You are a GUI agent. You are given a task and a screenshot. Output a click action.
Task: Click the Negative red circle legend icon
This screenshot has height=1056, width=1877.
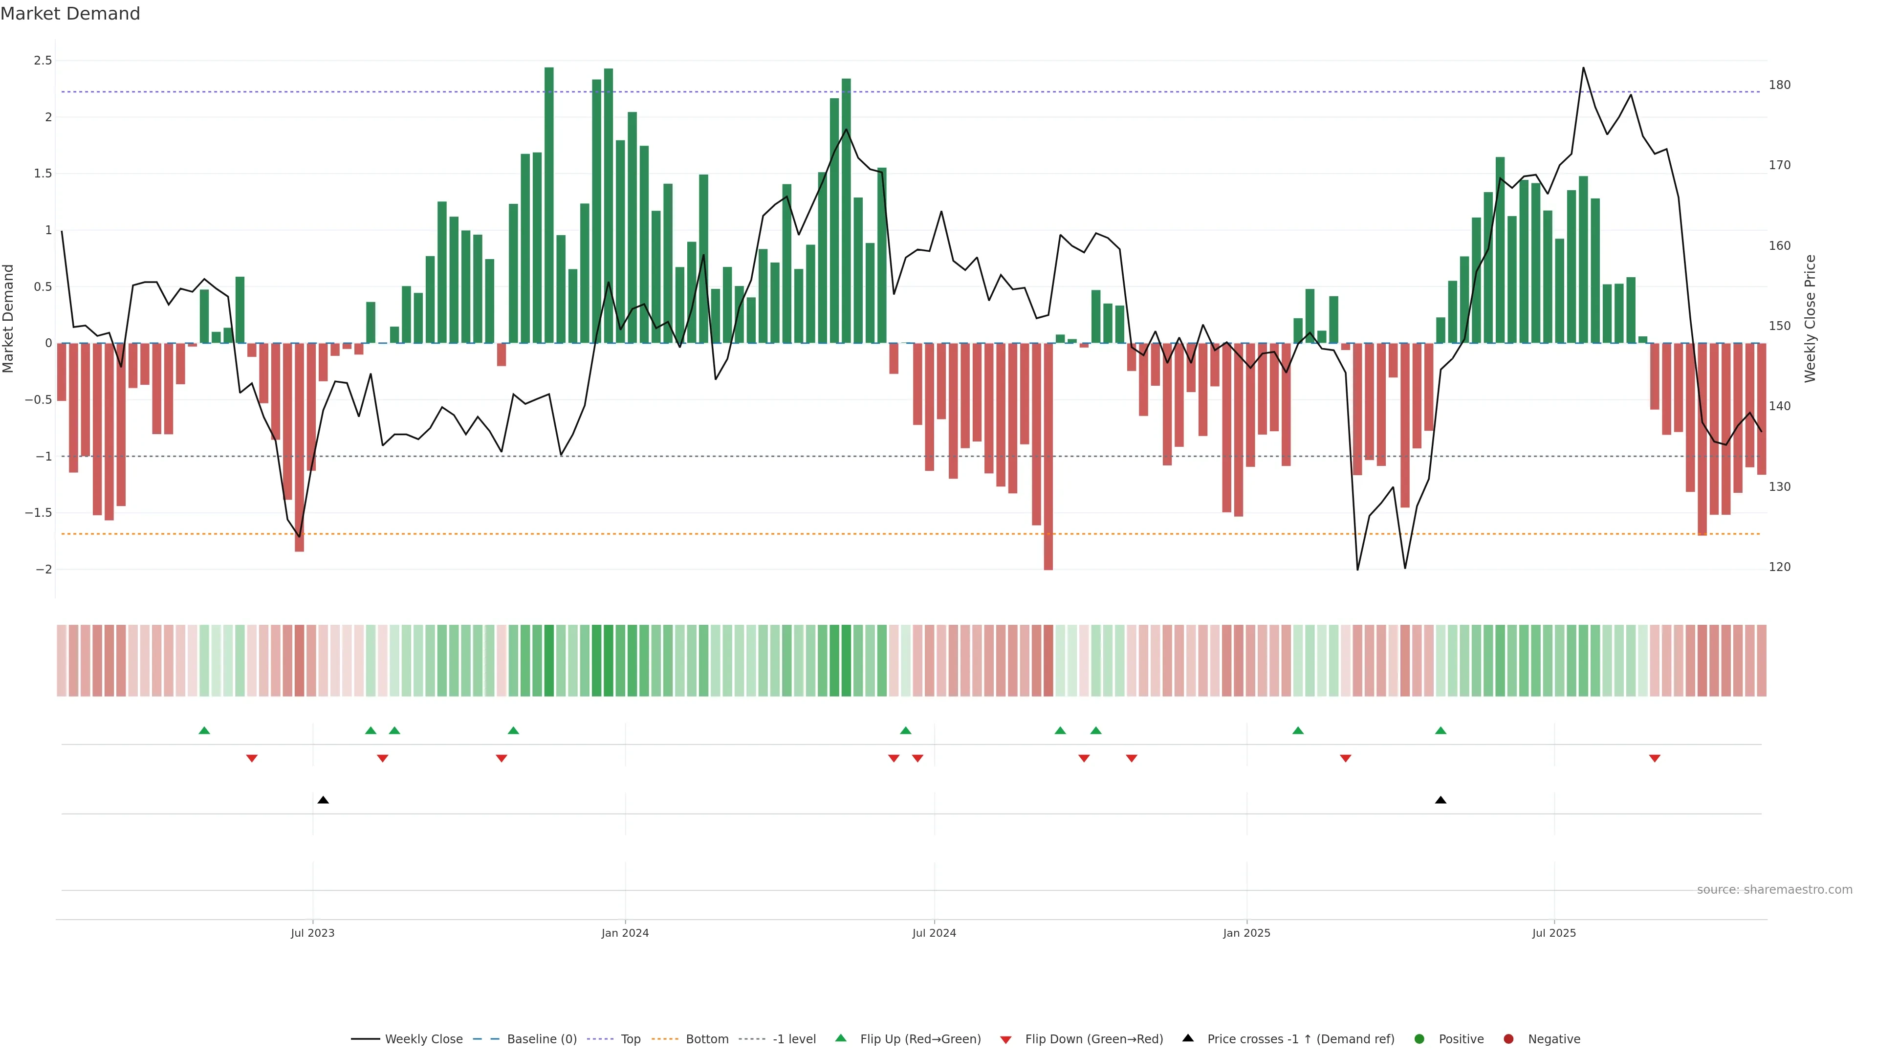pyautogui.click(x=1508, y=1039)
